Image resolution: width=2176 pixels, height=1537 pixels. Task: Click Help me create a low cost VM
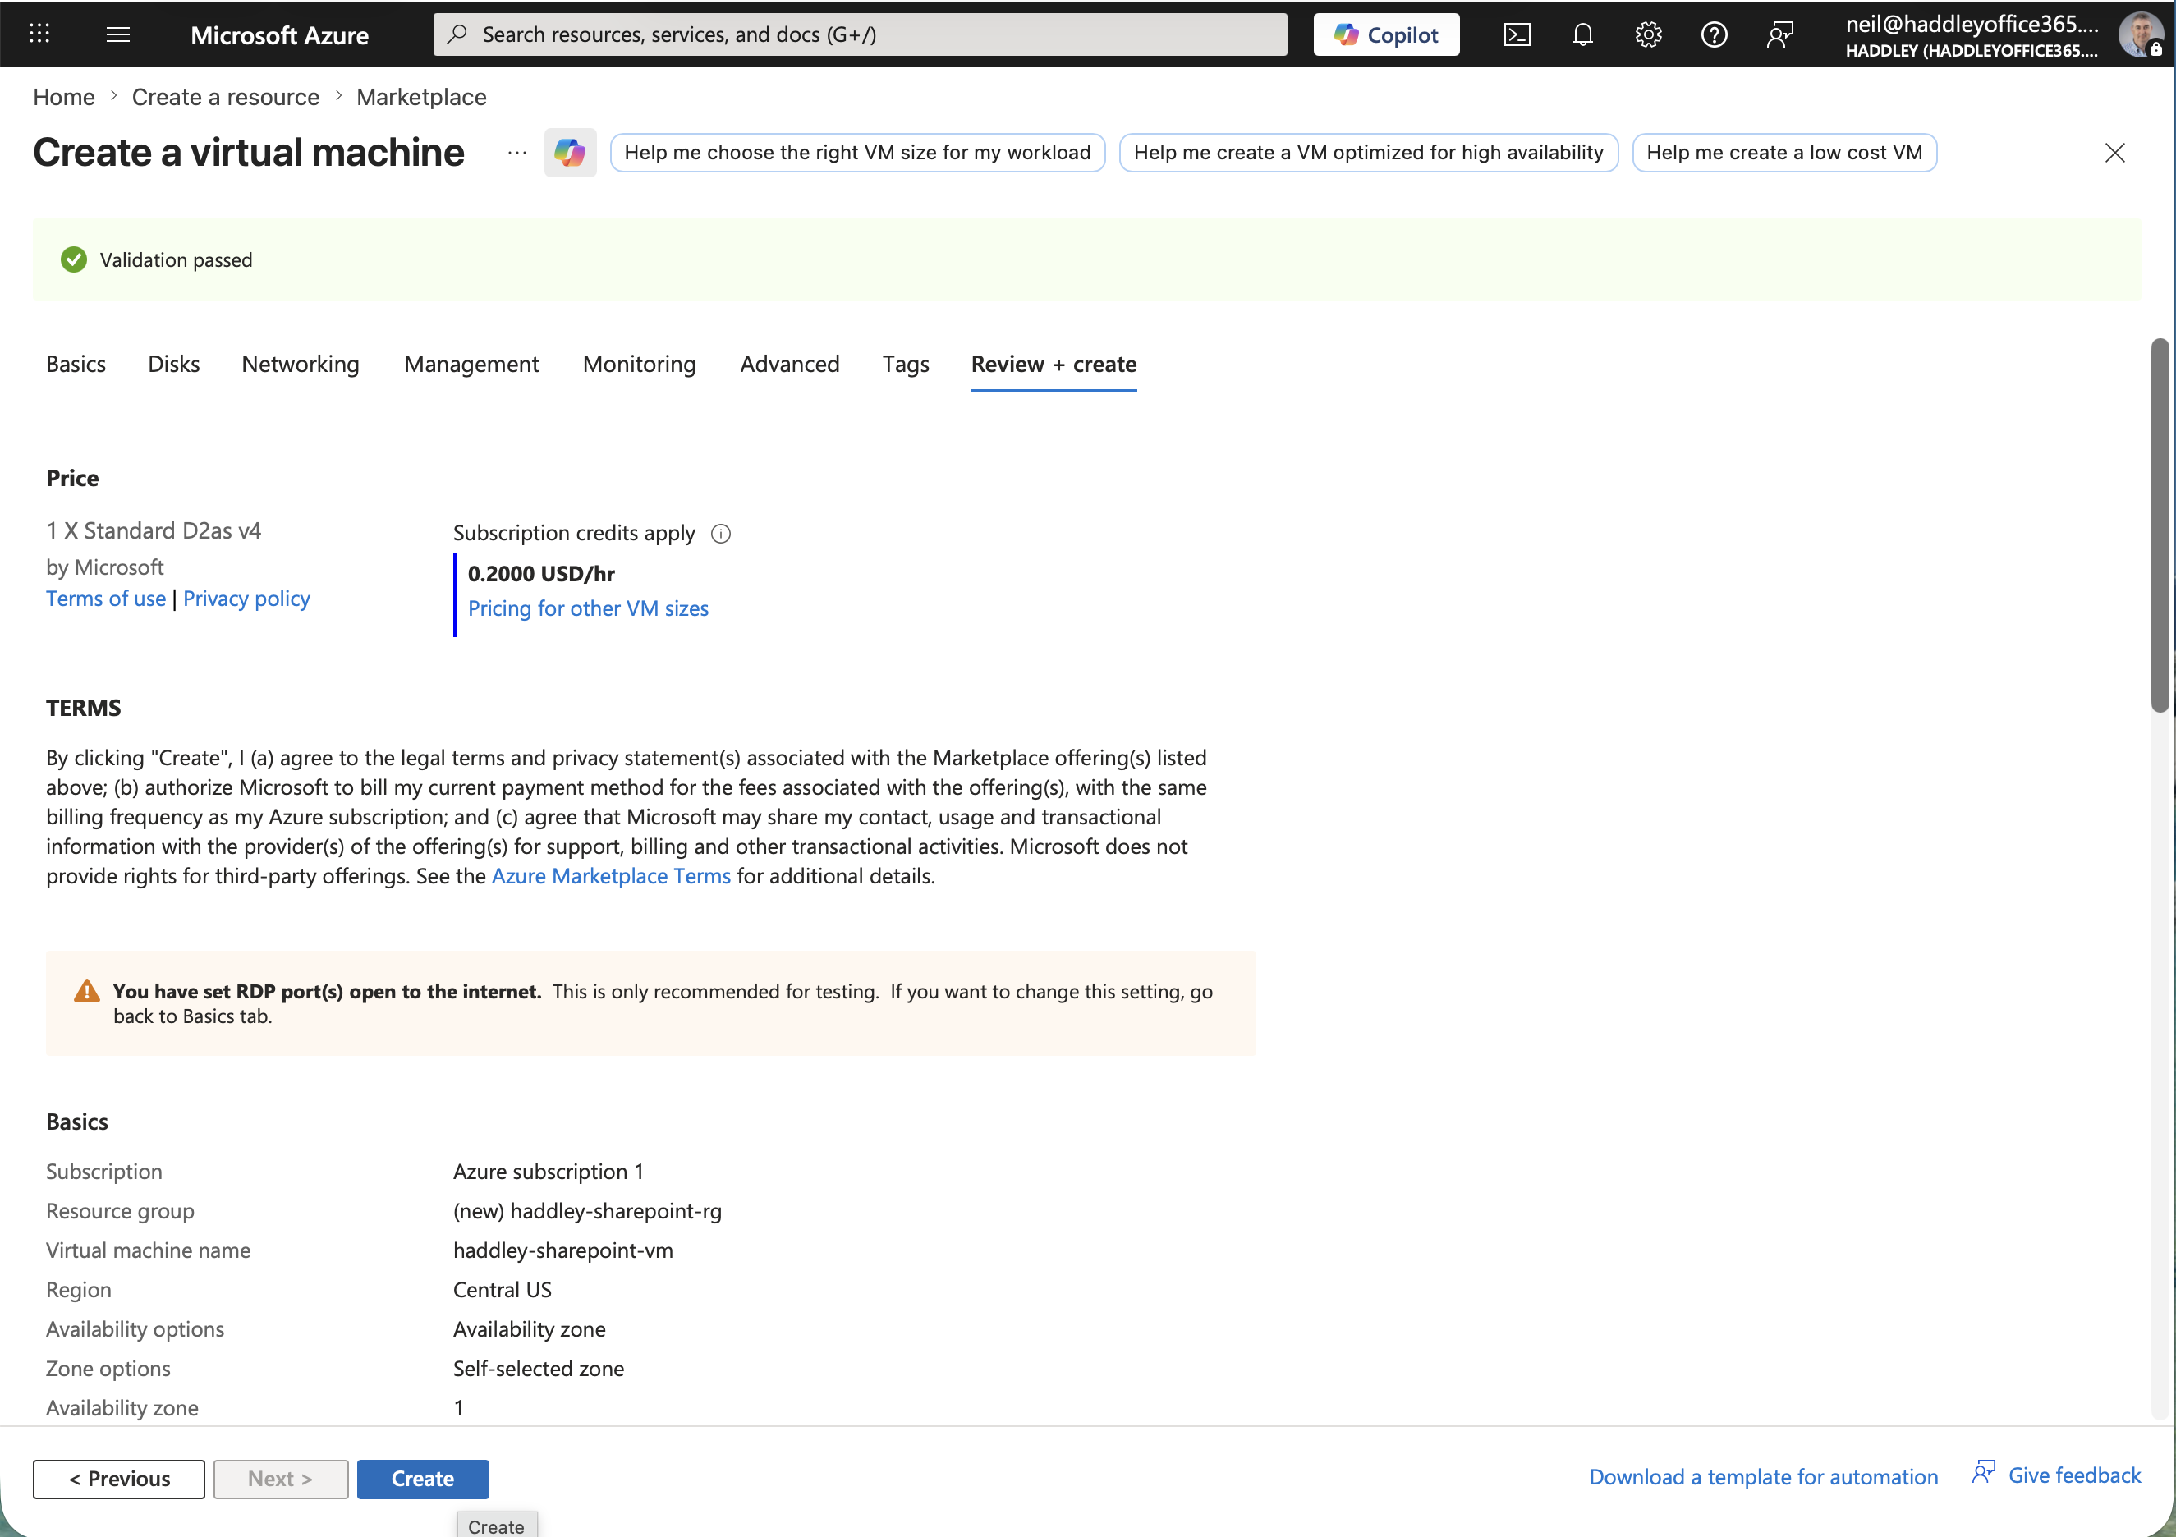click(x=1784, y=153)
